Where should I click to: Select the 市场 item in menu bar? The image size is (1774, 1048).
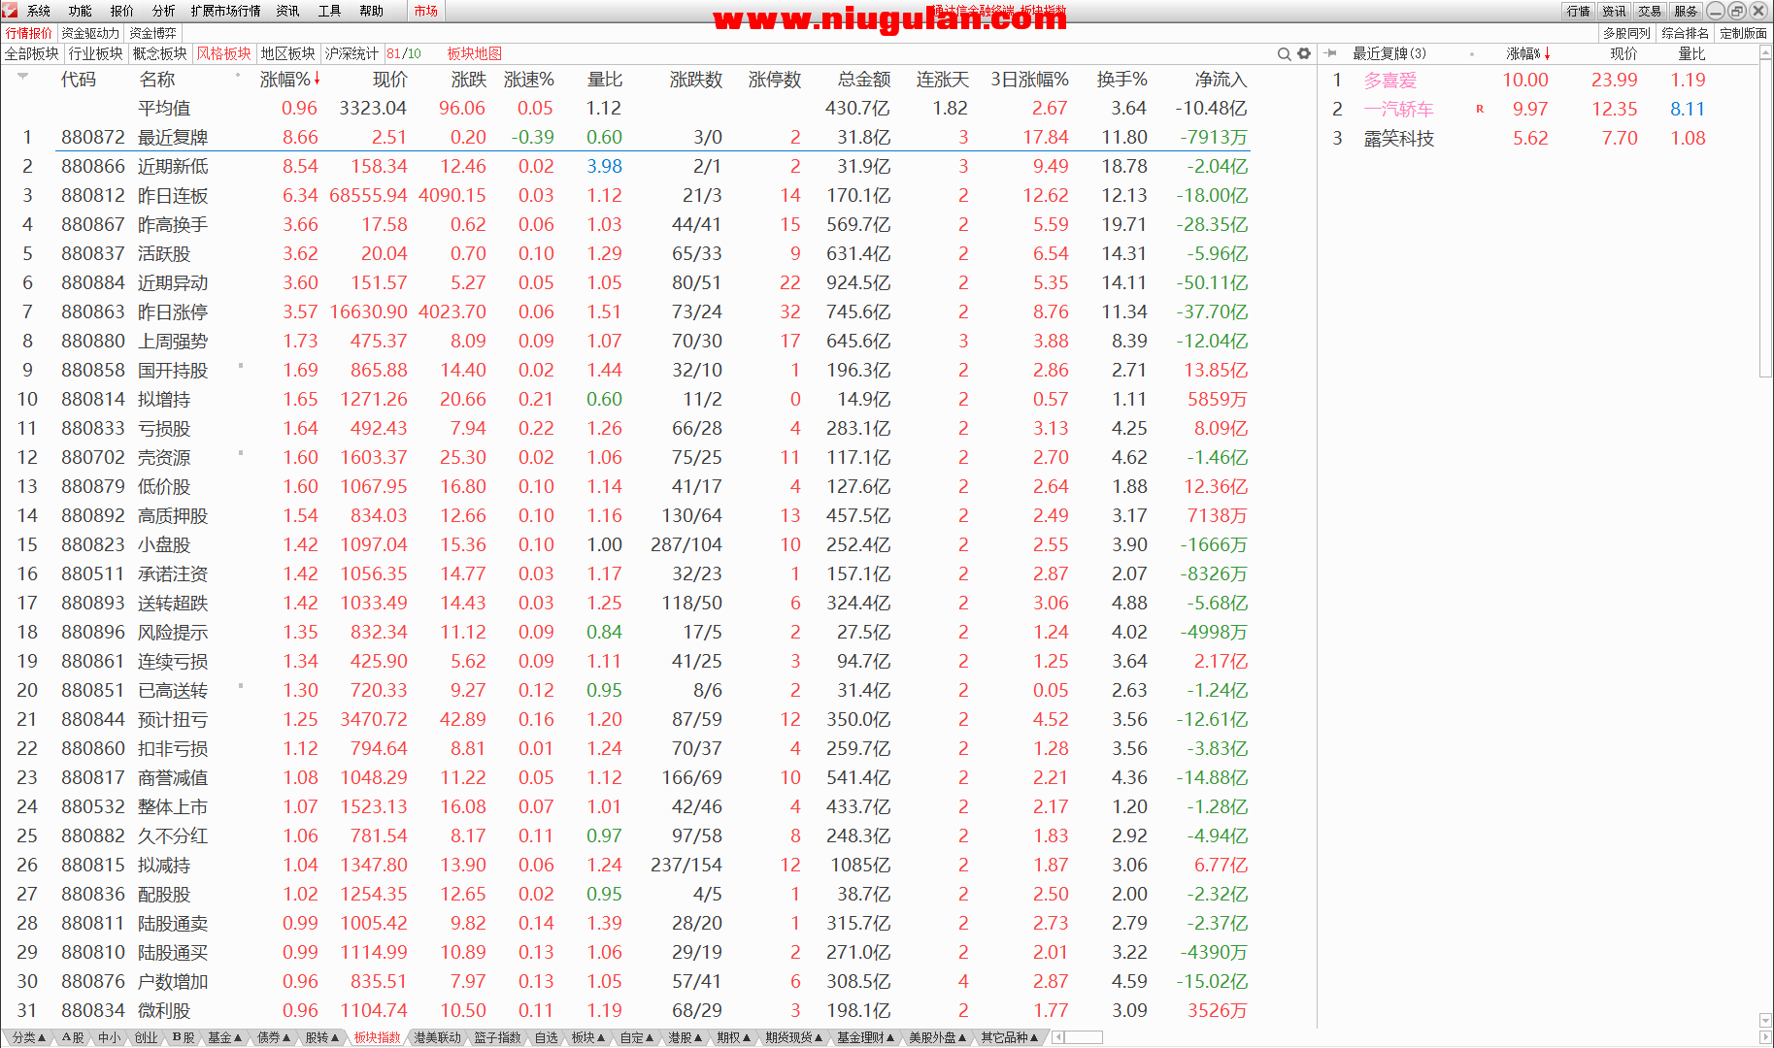[x=425, y=11]
